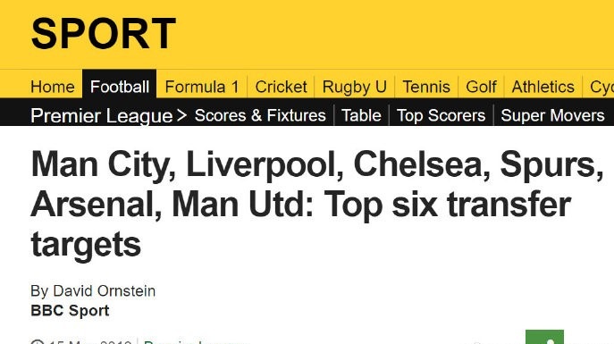This screenshot has height=344, width=614.
Task: Click the Premier League tag under byline
Action: pos(196,342)
